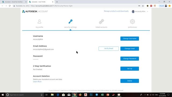Click the saved password key icon
This screenshot has width=172, height=97.
[x=139, y=6]
